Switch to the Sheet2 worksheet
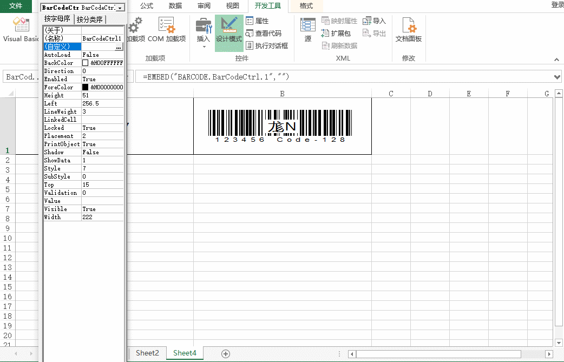Image resolution: width=564 pixels, height=362 pixels. (147, 353)
